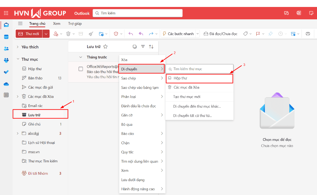Click the Report shield icon
Screen dimensions: 317x195
coord(116,34)
